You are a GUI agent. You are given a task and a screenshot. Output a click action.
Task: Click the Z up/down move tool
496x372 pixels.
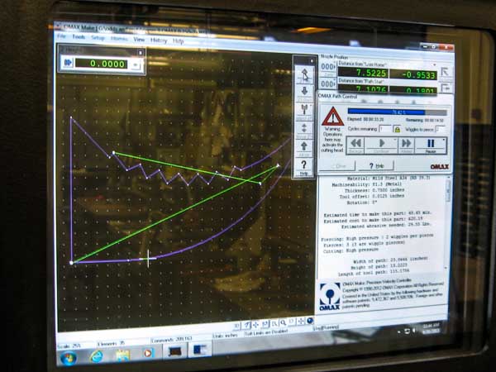click(x=304, y=130)
